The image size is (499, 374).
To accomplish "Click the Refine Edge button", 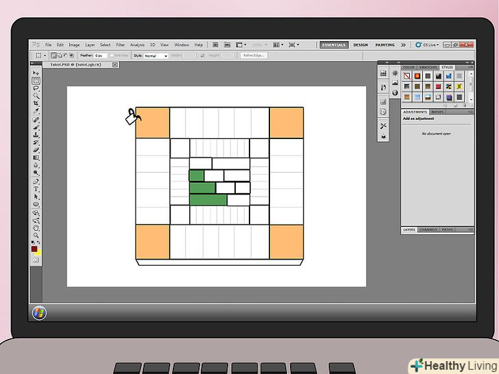I will (x=254, y=55).
